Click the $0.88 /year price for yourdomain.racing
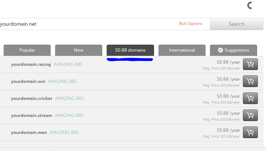266x151 pixels. pos(228,62)
